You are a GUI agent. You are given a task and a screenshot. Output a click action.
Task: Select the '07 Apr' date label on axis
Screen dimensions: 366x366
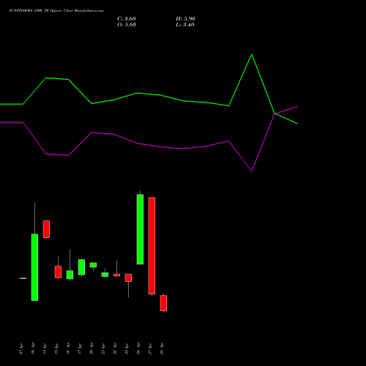[x=21, y=348]
